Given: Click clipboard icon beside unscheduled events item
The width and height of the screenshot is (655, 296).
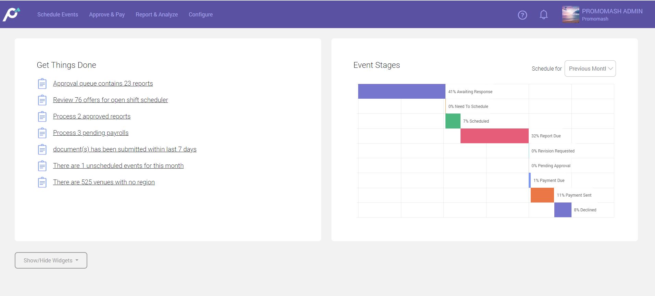Looking at the screenshot, I should pos(42,166).
